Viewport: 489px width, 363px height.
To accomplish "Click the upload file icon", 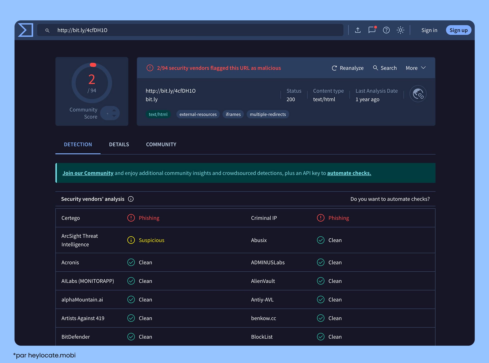I will coord(358,30).
